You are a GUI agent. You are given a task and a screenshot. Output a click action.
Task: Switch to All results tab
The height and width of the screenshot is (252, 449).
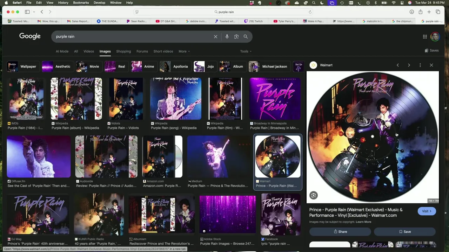(76, 51)
